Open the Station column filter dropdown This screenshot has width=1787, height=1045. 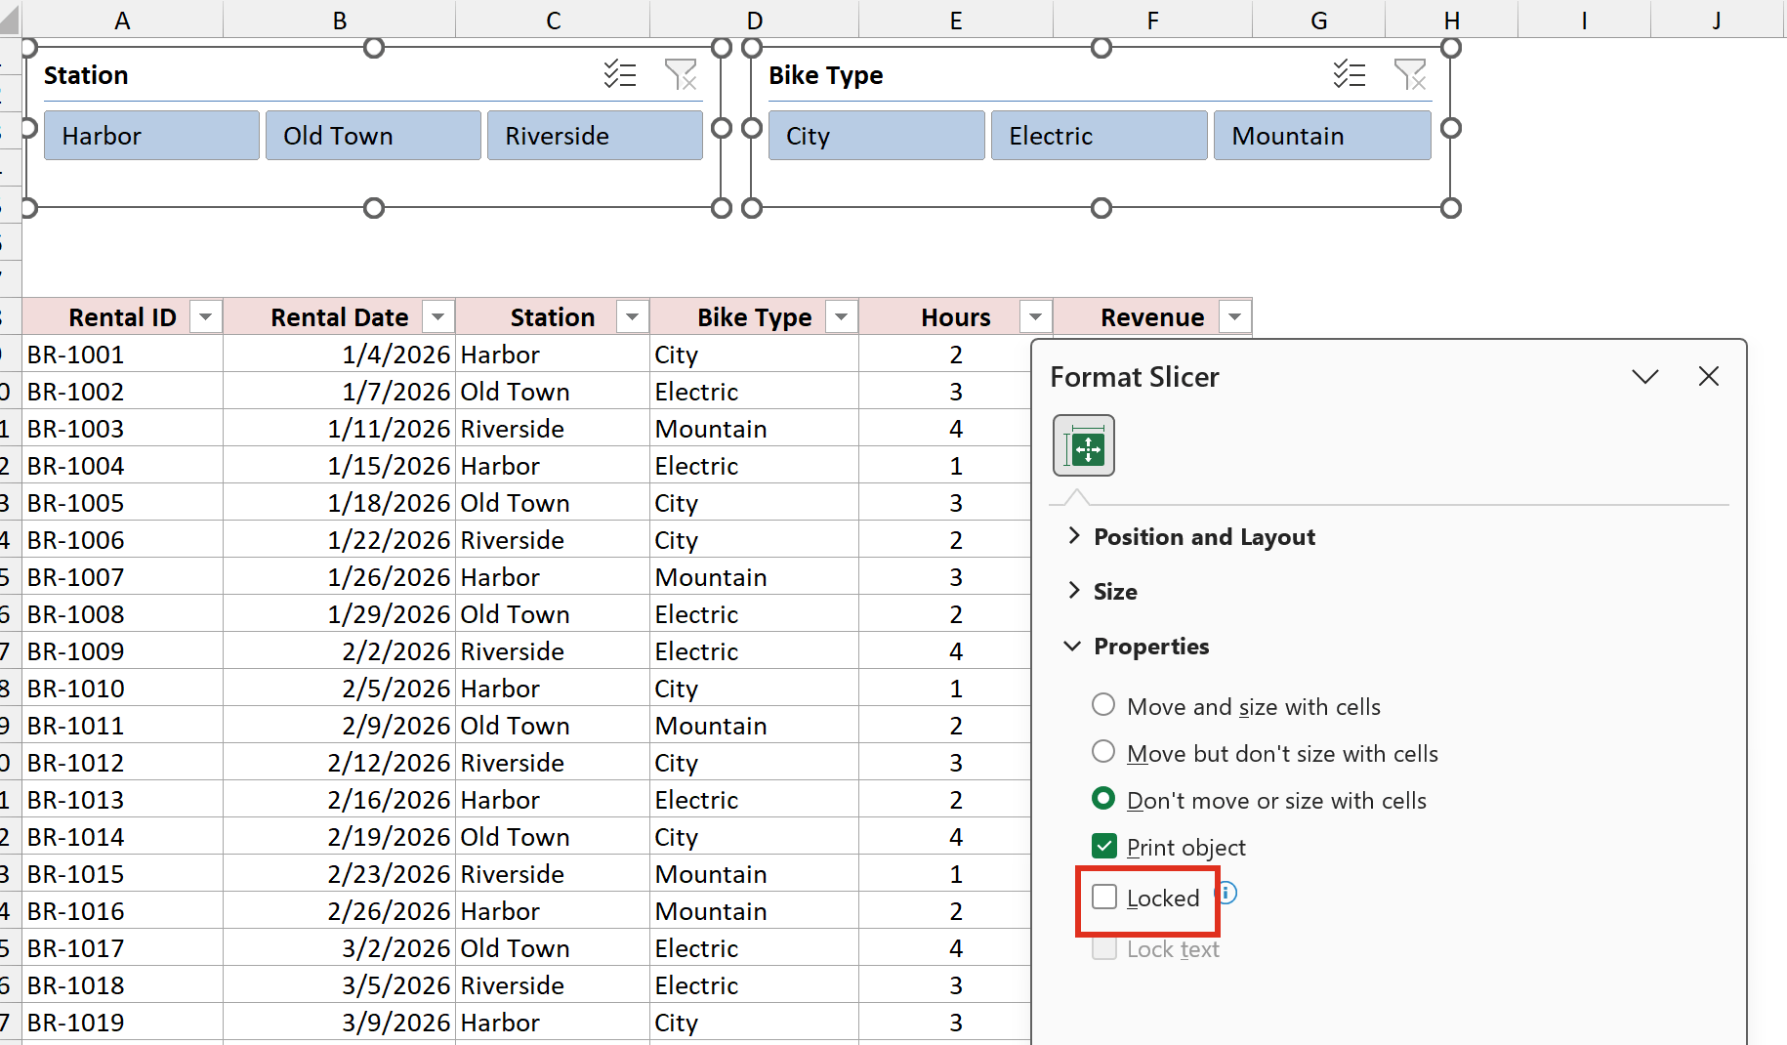click(632, 317)
